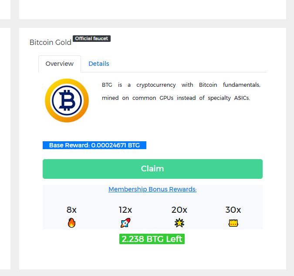The image size is (294, 276).
Task: Select the rocket 12x bonus icon
Action: pos(125,223)
